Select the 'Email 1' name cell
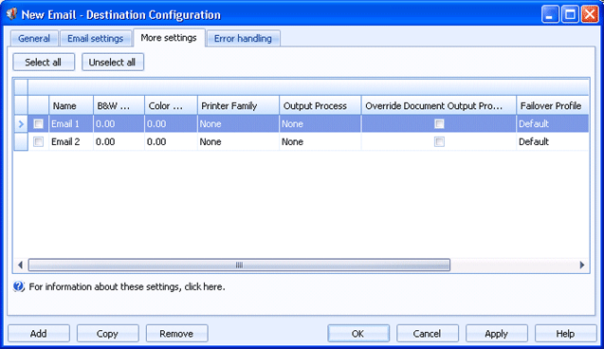The width and height of the screenshot is (604, 349). pos(71,124)
